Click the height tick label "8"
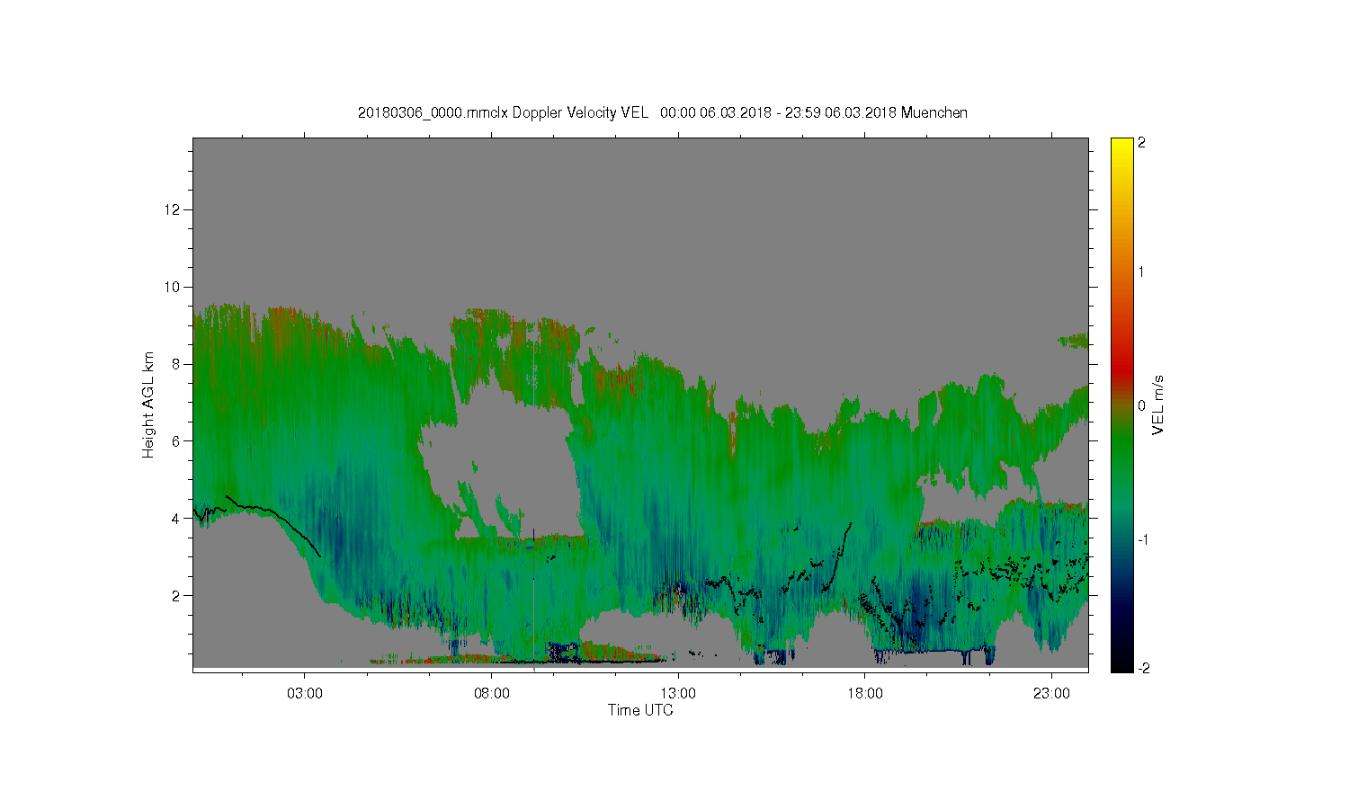Image resolution: width=1349 pixels, height=809 pixels. [176, 364]
